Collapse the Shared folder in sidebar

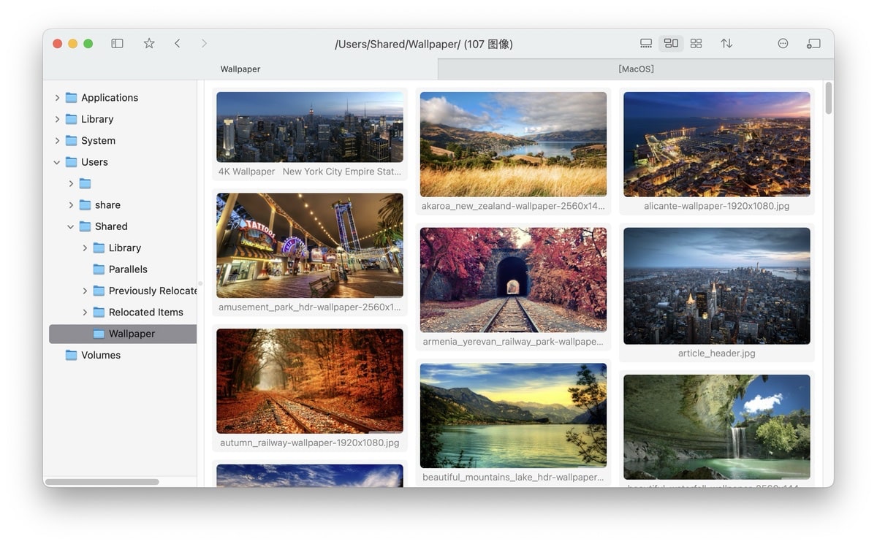point(70,226)
